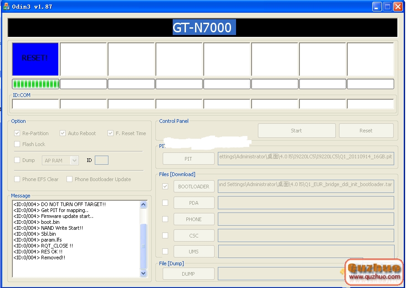This screenshot has width=406, height=288.
Task: Close the Odin3 window
Action: 398,6
